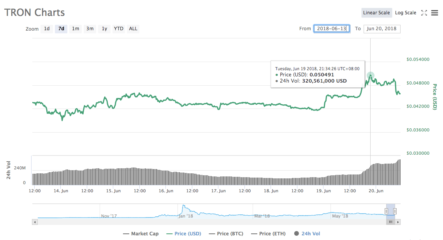Set zoom to 1y
The image size is (443, 240).
point(104,29)
